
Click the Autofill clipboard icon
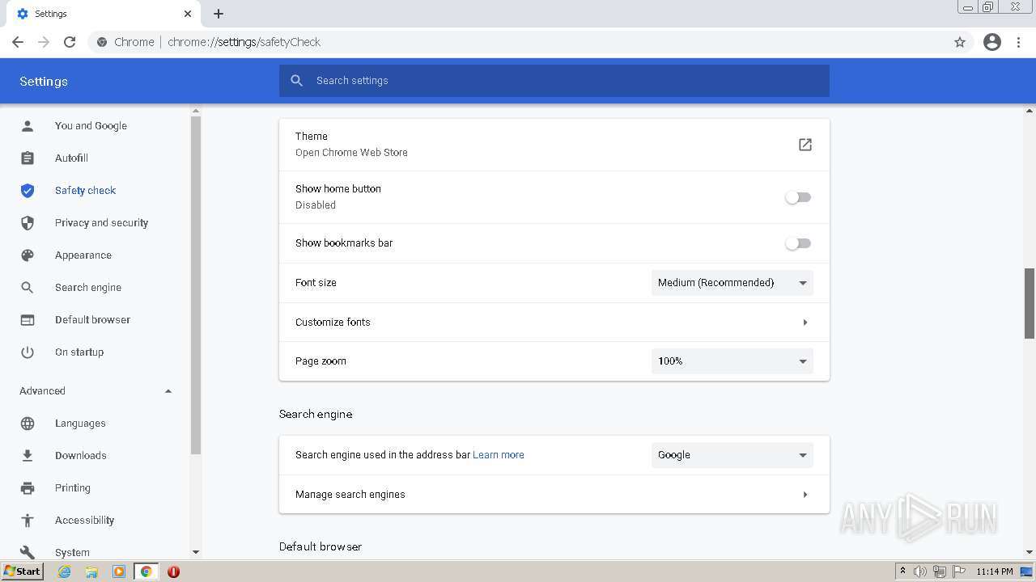click(28, 158)
